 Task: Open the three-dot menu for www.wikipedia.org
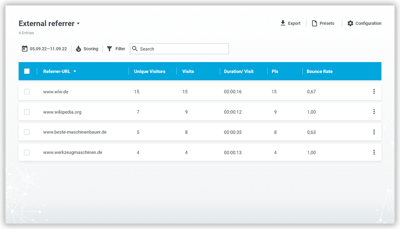(374, 112)
